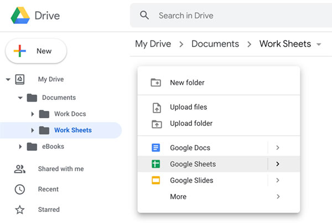The height and width of the screenshot is (223, 332).
Task: Click the New folder icon in menu
Action: pos(156,83)
